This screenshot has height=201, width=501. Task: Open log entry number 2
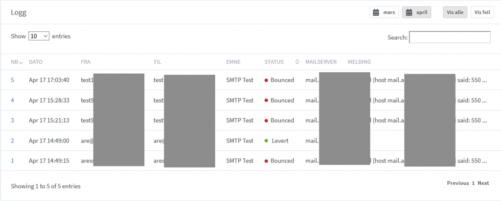tap(13, 141)
